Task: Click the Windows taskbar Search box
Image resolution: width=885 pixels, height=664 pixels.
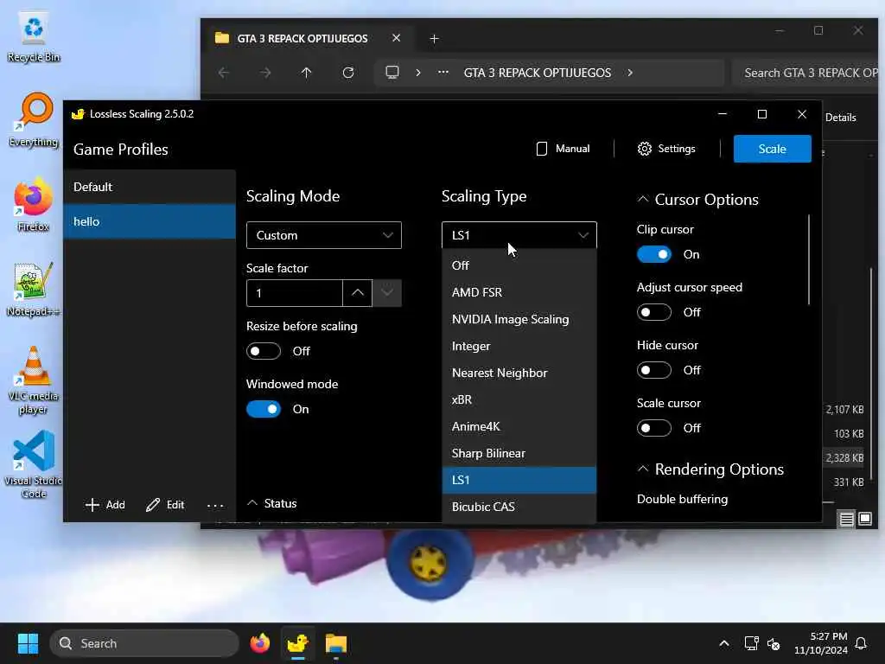Action: click(x=144, y=643)
